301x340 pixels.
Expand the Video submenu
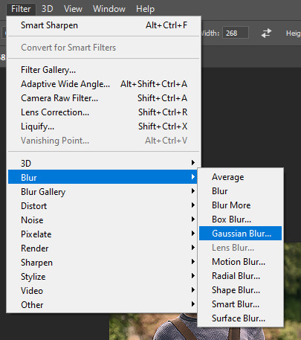103,290
